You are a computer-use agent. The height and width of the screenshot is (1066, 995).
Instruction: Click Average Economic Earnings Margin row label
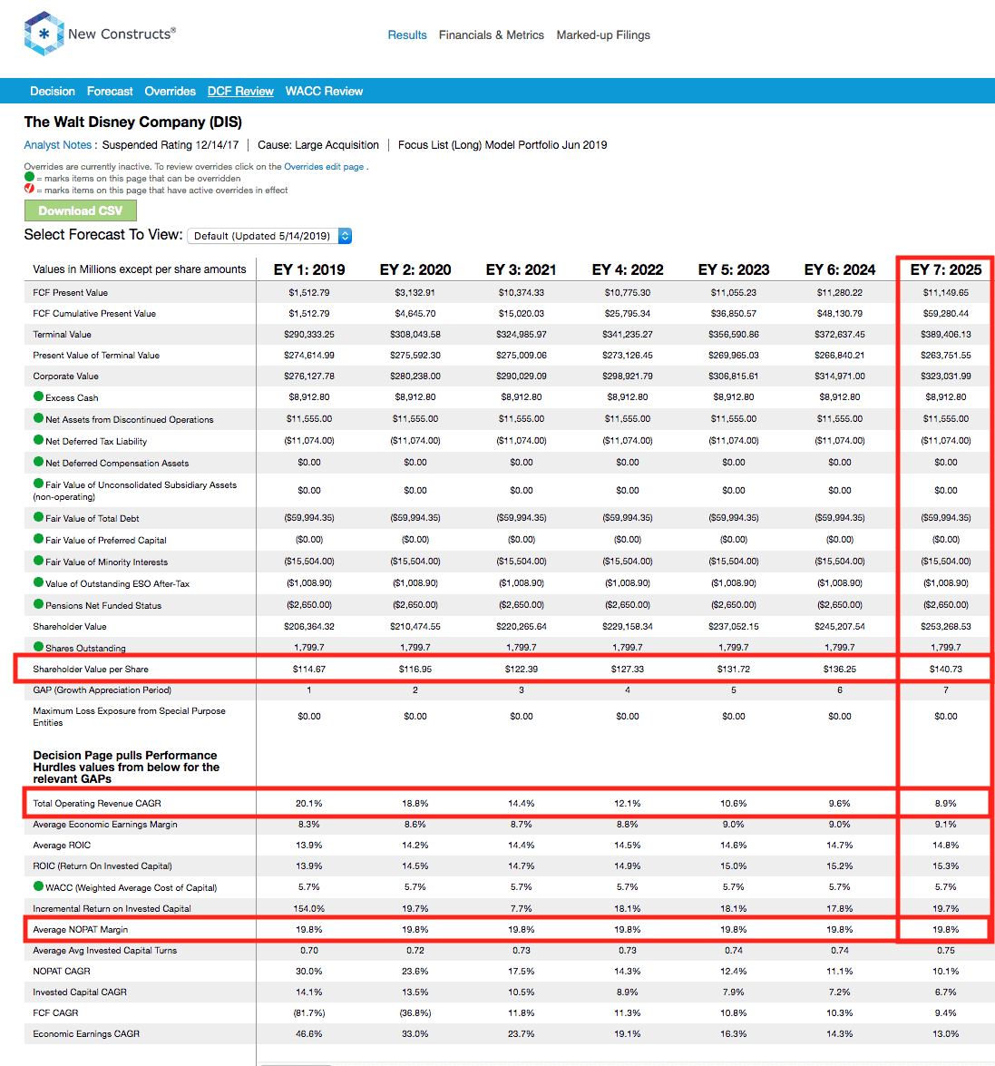tap(104, 824)
